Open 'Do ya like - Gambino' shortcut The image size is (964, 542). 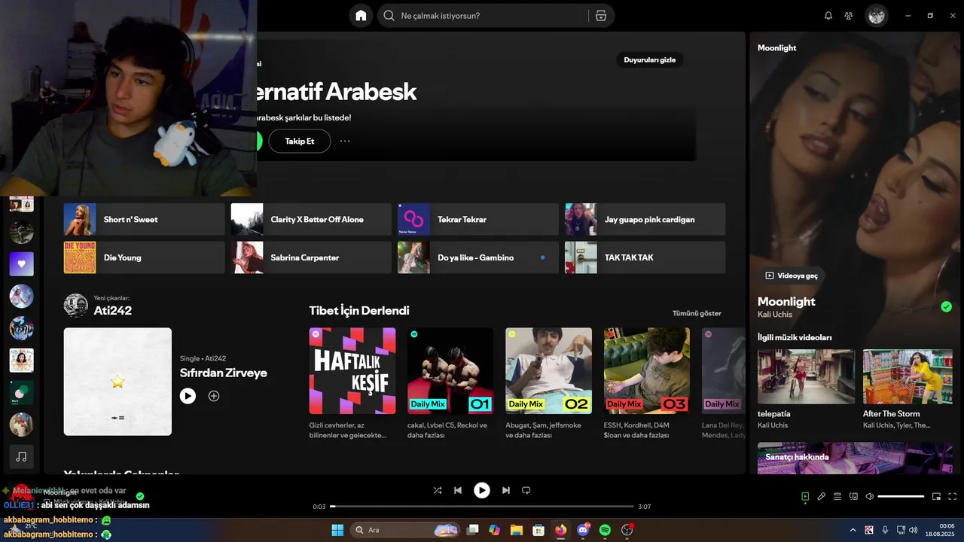coord(478,257)
